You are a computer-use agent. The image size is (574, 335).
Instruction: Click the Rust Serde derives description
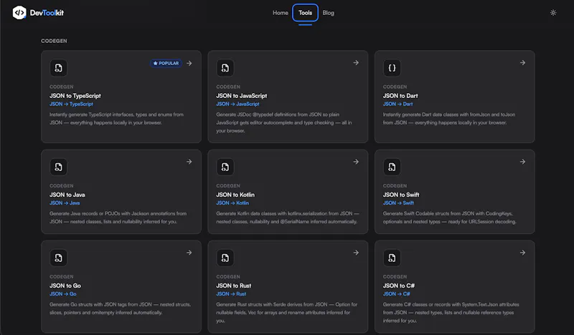click(286, 313)
